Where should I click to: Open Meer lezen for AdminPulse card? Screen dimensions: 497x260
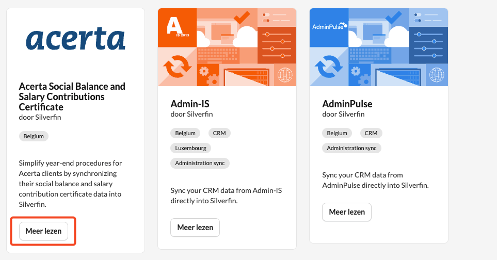click(x=347, y=212)
